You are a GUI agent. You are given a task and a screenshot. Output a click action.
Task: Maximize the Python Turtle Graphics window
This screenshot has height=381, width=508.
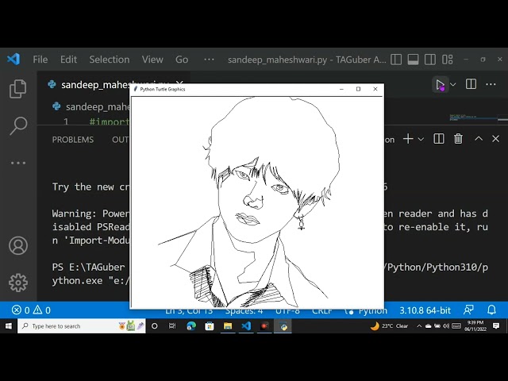click(358, 89)
